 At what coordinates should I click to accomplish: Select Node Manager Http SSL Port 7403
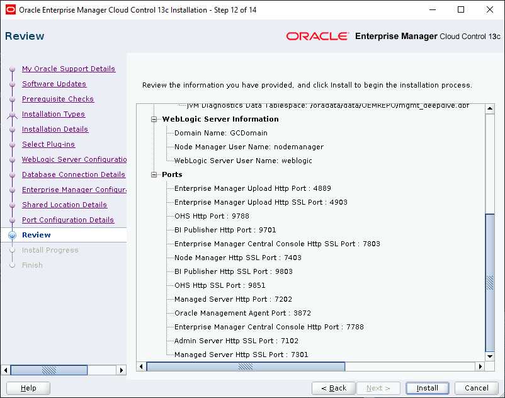point(237,258)
